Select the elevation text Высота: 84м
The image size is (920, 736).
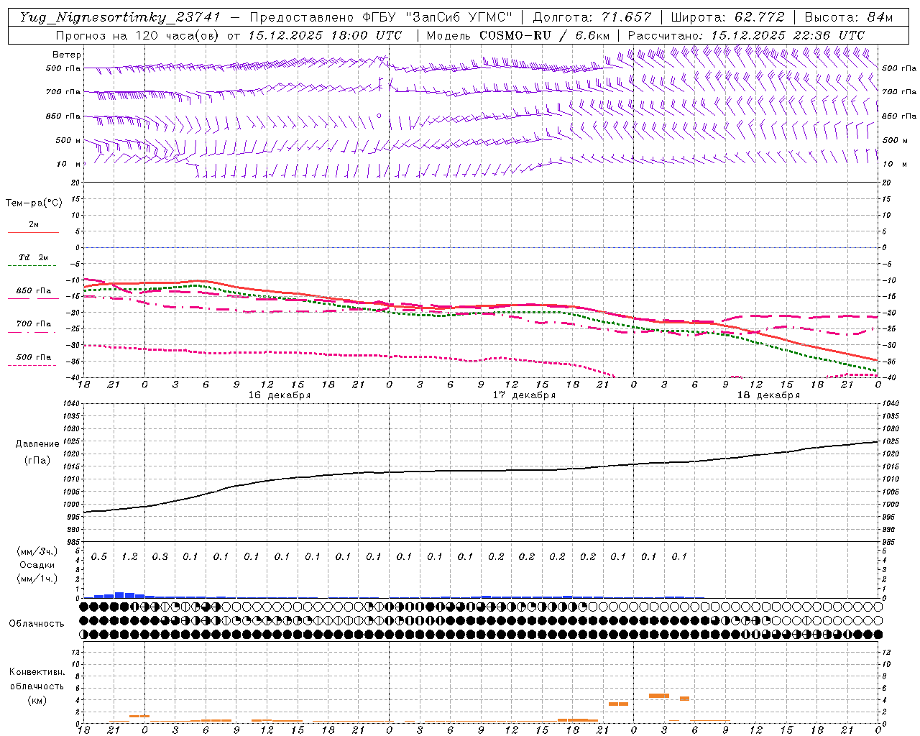click(x=848, y=17)
